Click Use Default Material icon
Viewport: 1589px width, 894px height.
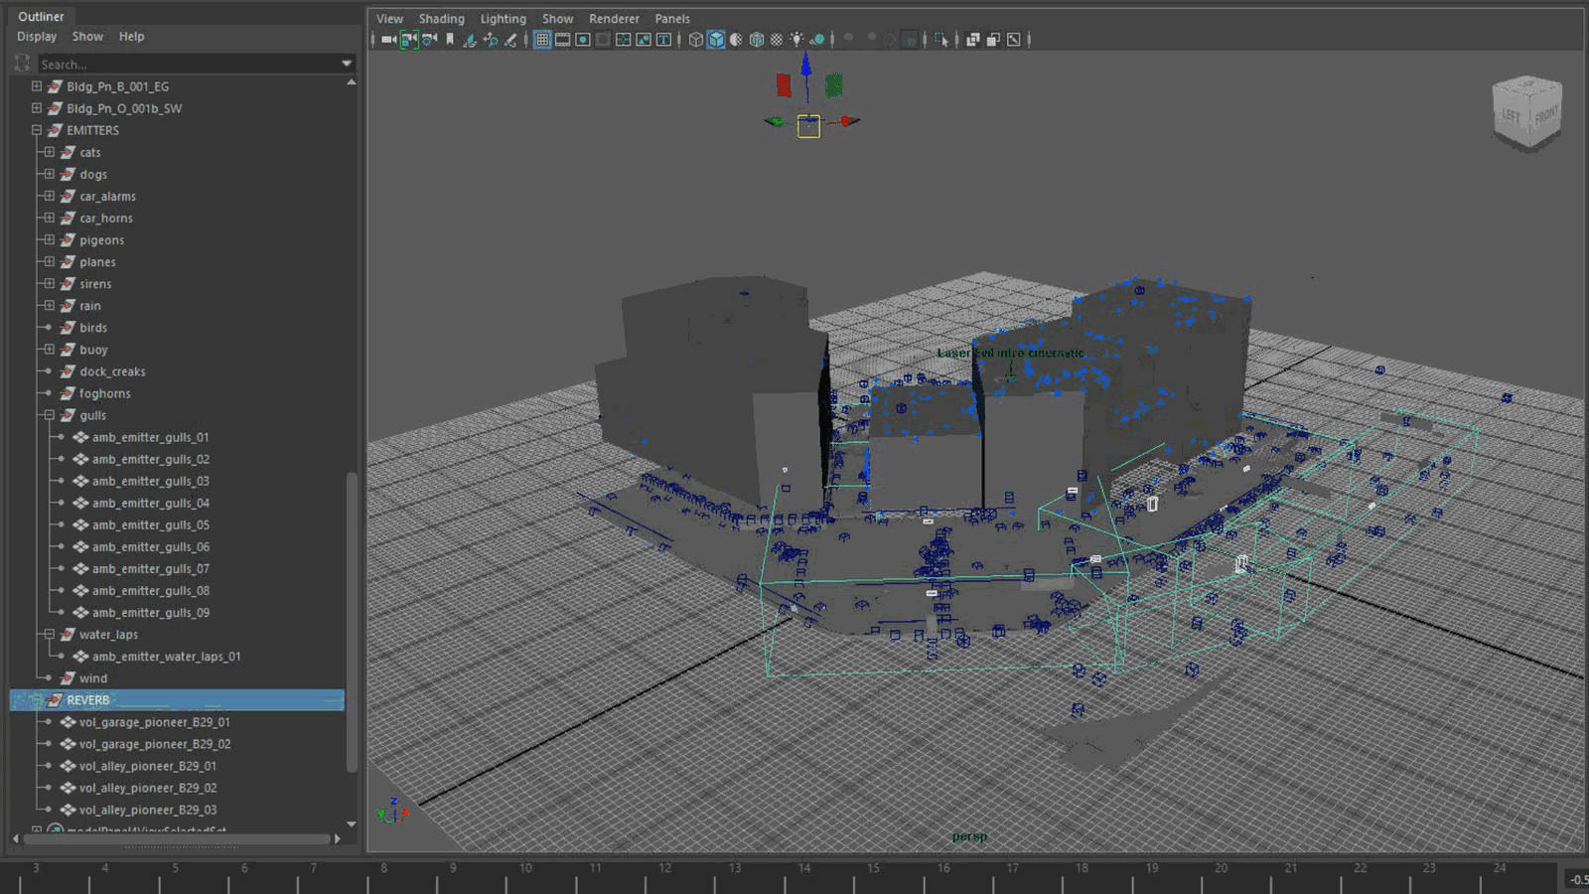tap(736, 40)
